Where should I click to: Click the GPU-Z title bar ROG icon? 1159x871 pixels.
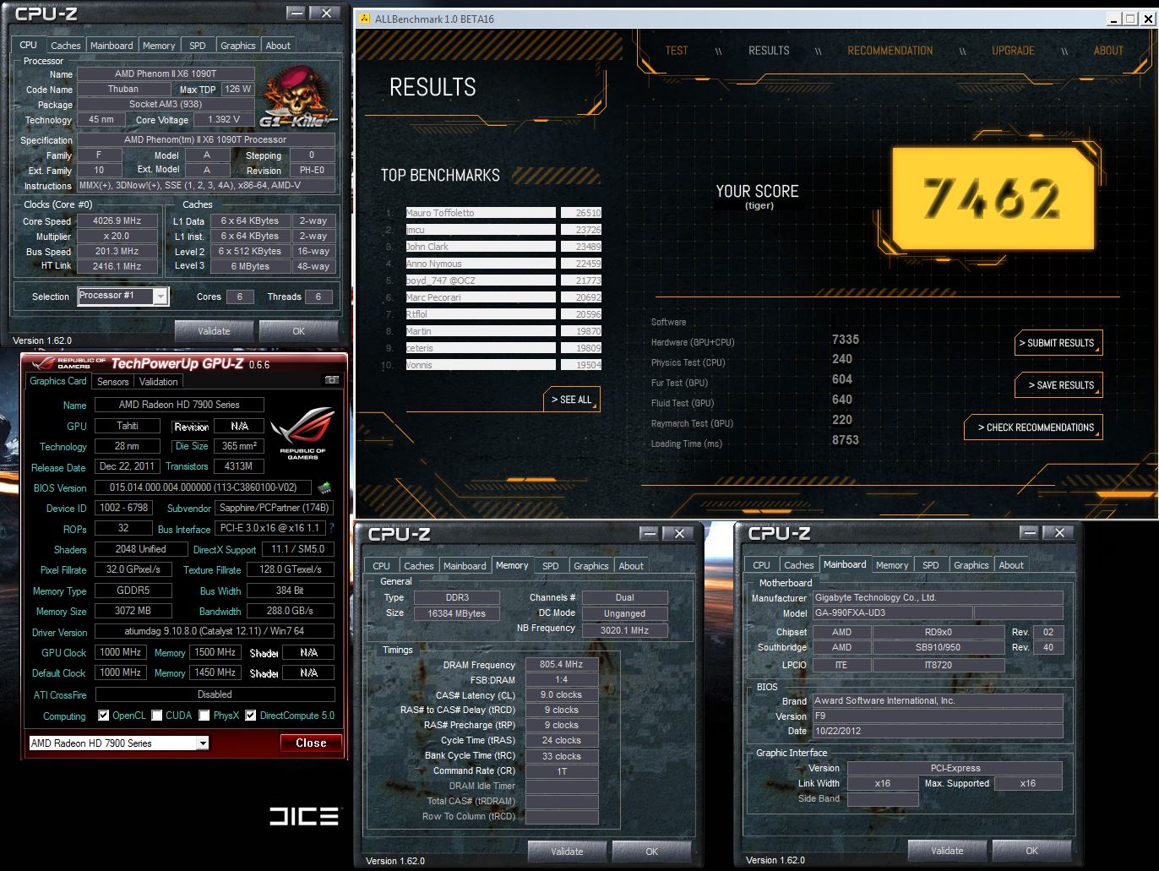pyautogui.click(x=44, y=363)
